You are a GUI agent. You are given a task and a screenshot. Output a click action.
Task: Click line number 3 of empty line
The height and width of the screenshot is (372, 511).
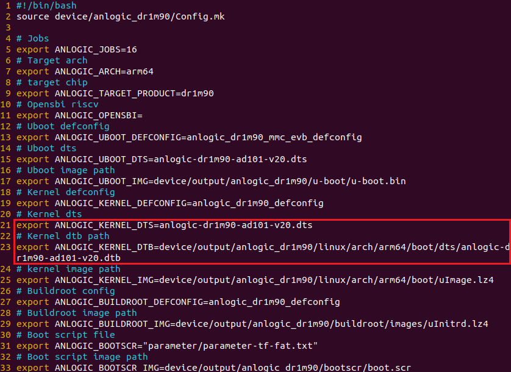(8, 27)
